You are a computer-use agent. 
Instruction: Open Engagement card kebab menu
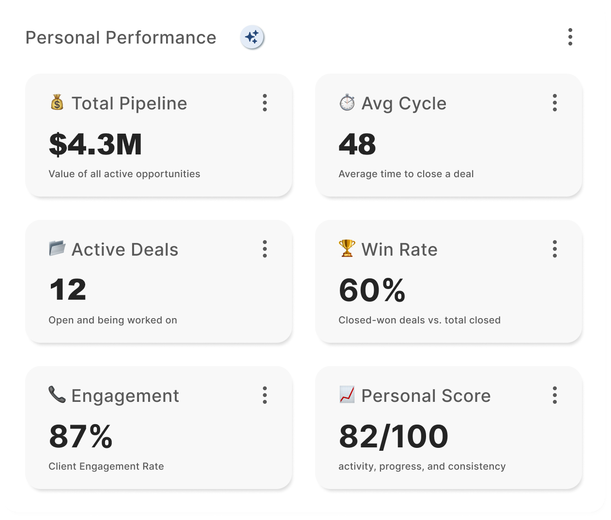click(x=264, y=395)
